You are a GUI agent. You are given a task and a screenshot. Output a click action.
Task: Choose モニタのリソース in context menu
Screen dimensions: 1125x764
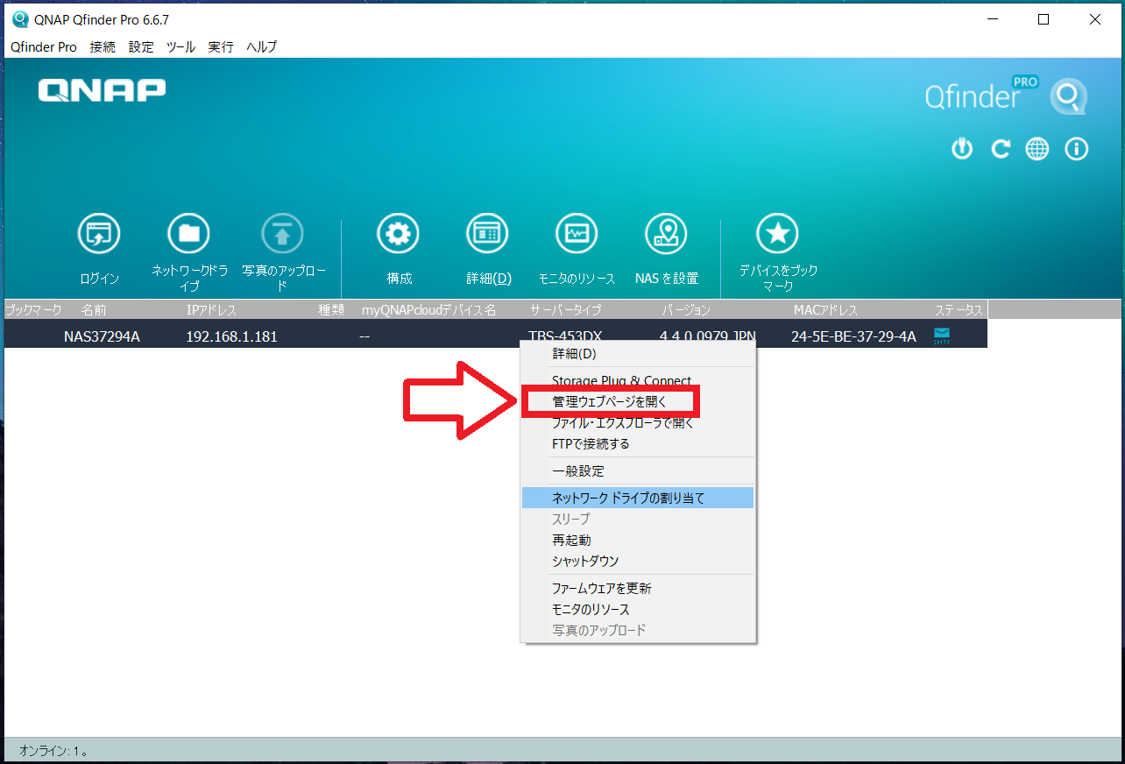coord(638,609)
